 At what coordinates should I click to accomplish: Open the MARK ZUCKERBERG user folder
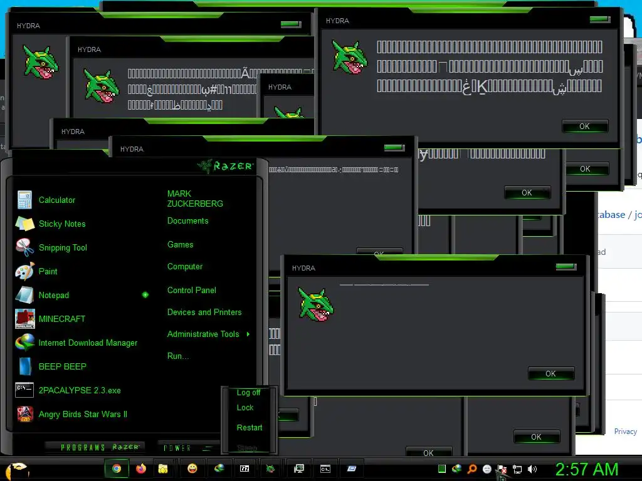(195, 199)
